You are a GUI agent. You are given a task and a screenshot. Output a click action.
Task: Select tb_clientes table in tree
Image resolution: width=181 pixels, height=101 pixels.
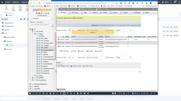tap(45, 55)
